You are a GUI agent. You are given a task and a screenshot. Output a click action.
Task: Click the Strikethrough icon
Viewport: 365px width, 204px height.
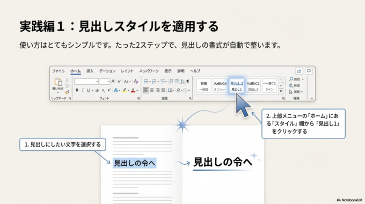pyautogui.click(x=97, y=90)
